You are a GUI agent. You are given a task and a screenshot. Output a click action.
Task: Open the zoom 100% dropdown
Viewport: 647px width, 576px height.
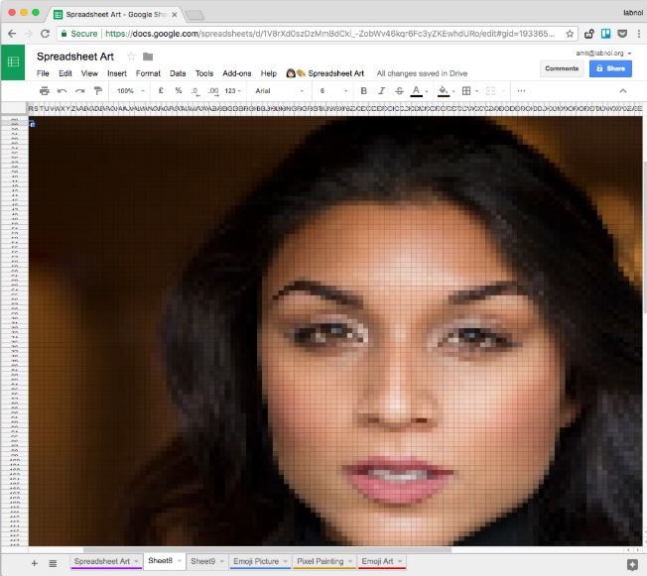[x=130, y=90]
